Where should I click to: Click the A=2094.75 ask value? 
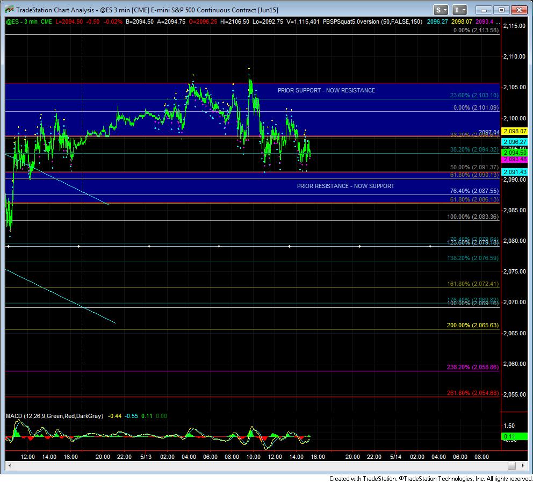(171, 21)
